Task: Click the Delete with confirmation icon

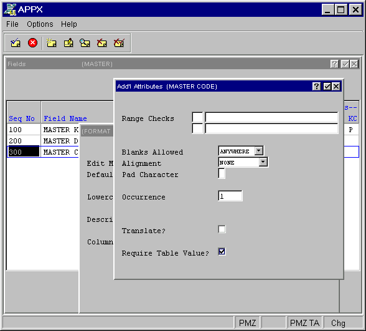Action: [x=119, y=43]
